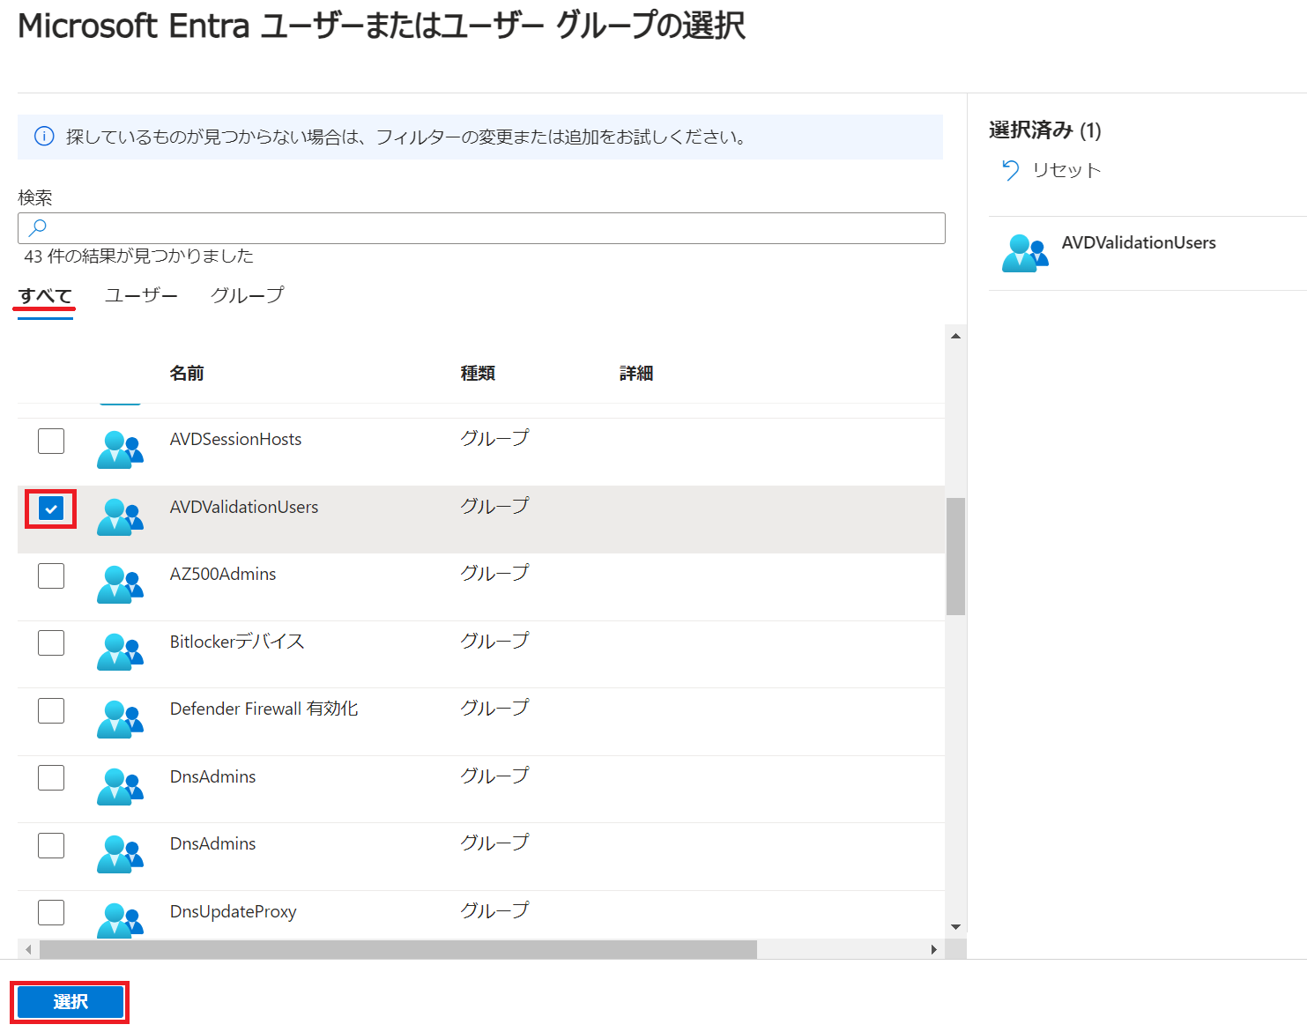Click the AVDValidationUsers icon in selected pane
The image size is (1307, 1032).
pyautogui.click(x=1025, y=253)
